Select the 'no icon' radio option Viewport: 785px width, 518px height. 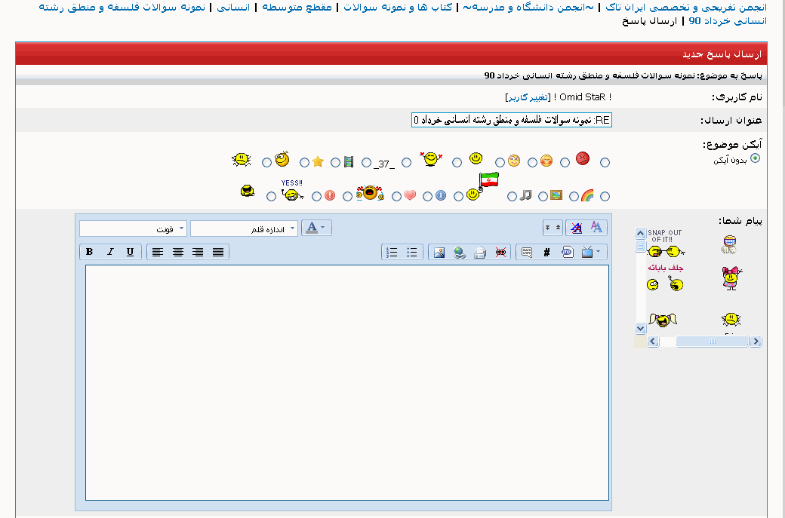point(755,158)
